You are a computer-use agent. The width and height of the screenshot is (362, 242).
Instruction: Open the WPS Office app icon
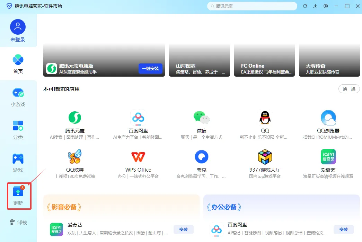(138, 157)
